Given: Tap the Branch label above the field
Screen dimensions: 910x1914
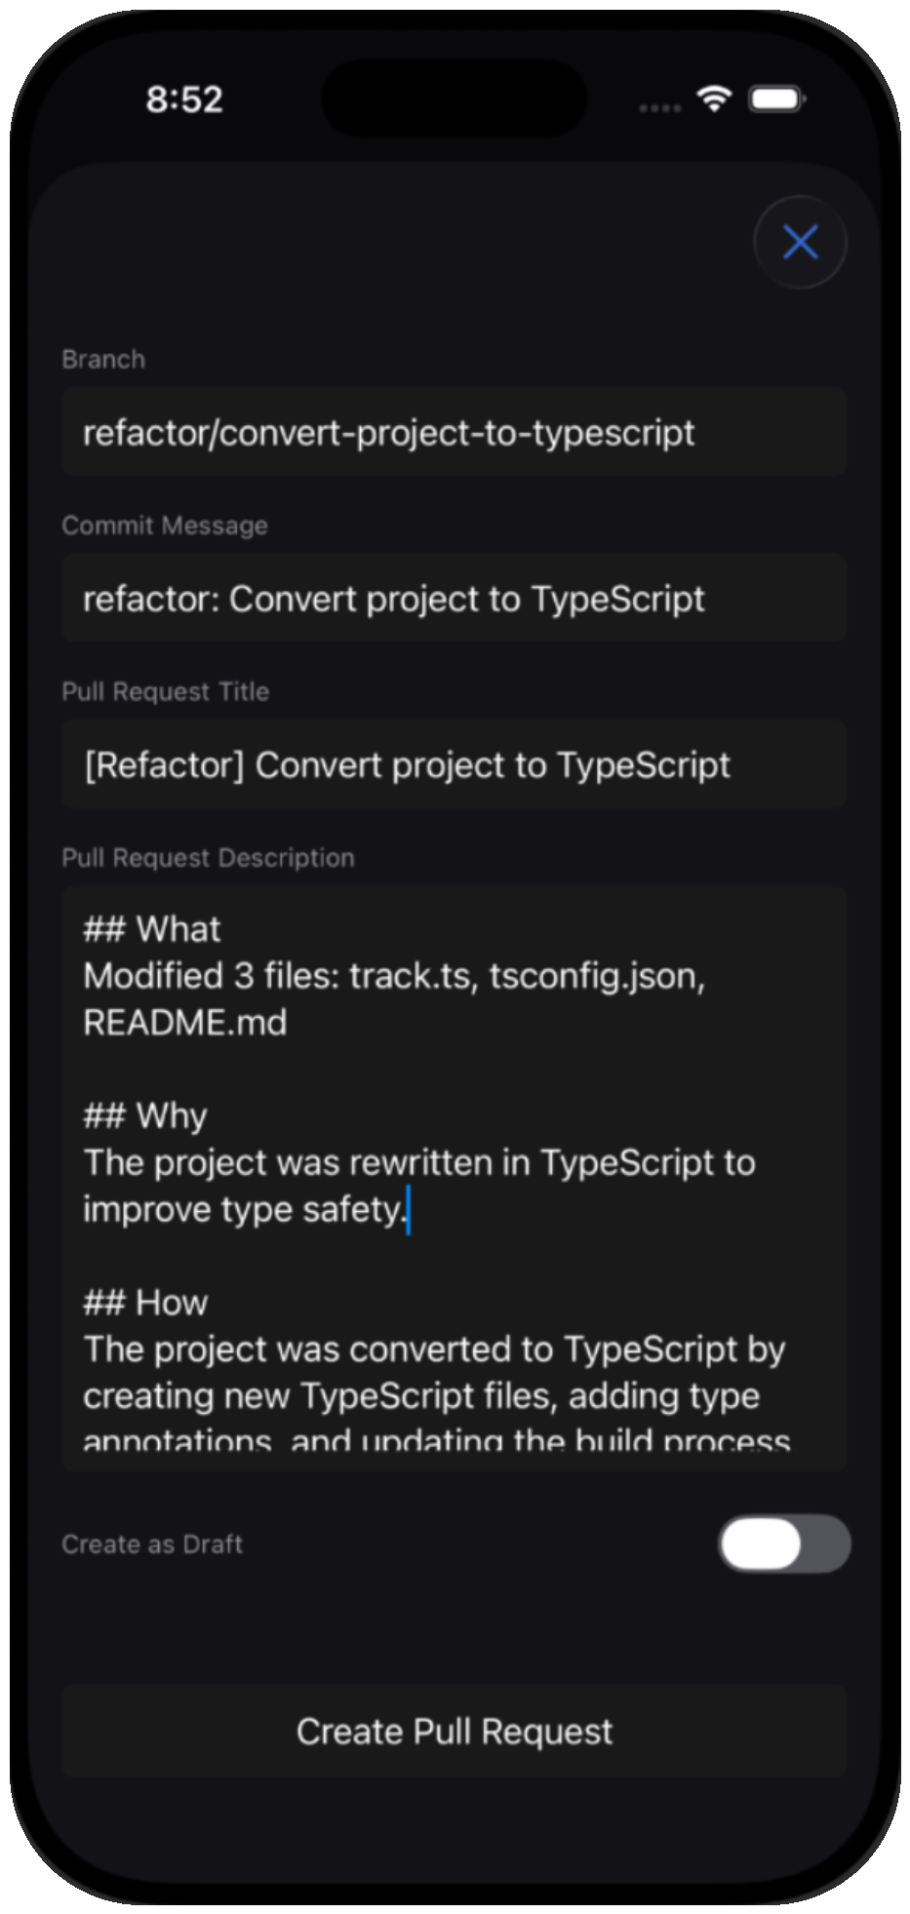Looking at the screenshot, I should click(x=103, y=359).
